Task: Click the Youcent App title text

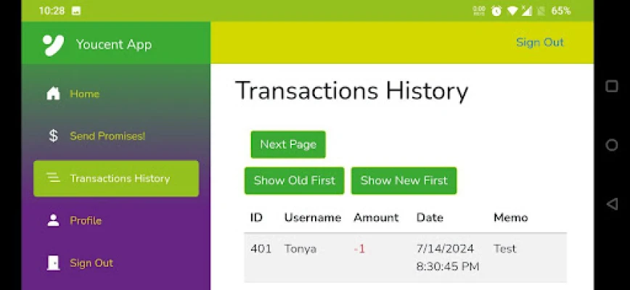Action: tap(114, 44)
